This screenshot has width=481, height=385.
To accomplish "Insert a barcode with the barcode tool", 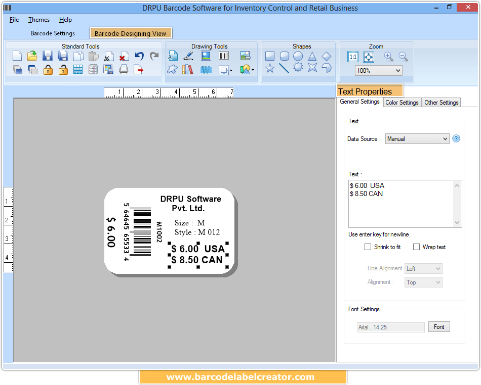I will tap(224, 56).
